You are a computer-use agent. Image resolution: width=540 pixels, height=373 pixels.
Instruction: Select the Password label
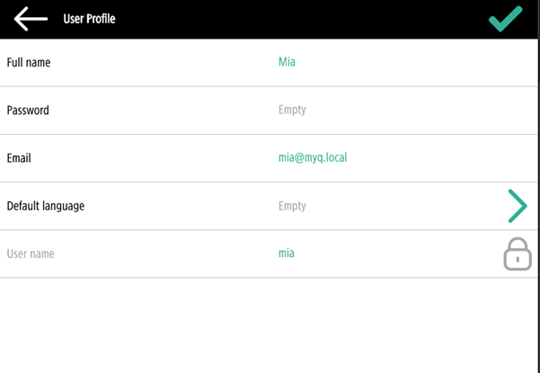pyautogui.click(x=28, y=111)
